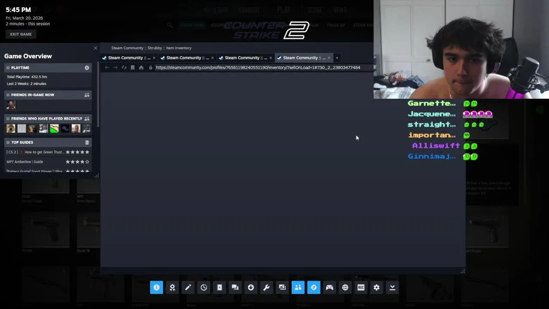Open overlay settings gear icon

(x=377, y=288)
